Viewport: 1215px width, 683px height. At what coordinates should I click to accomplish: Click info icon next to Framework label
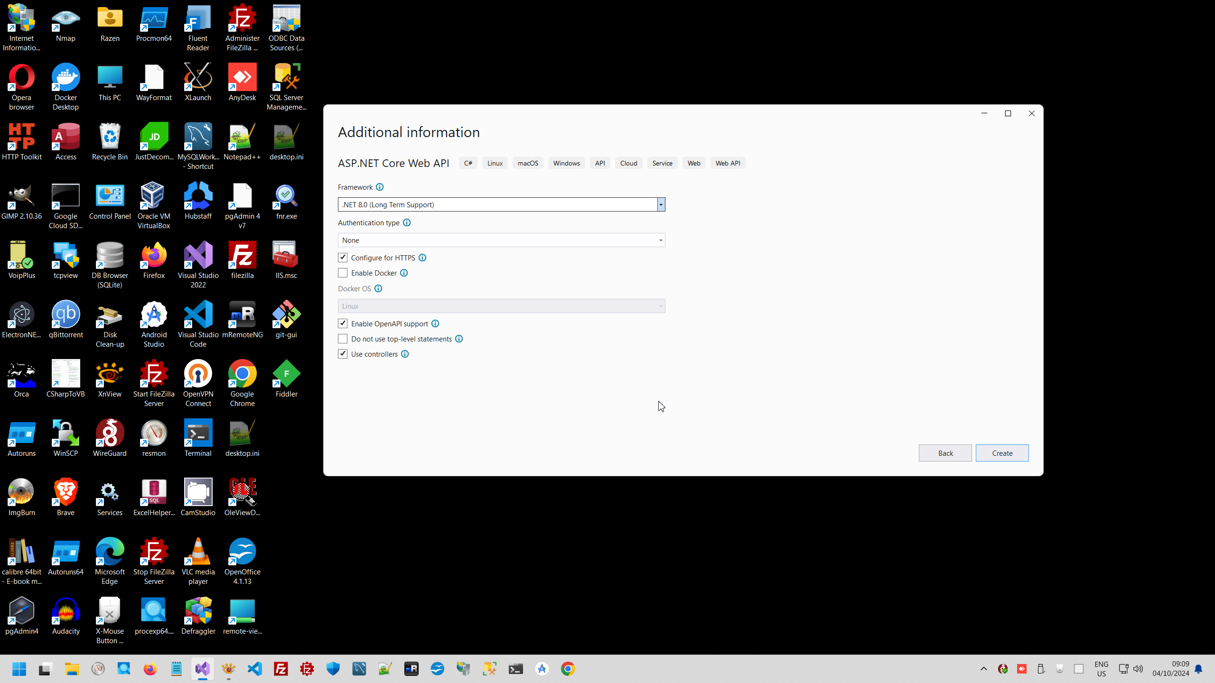coord(380,187)
